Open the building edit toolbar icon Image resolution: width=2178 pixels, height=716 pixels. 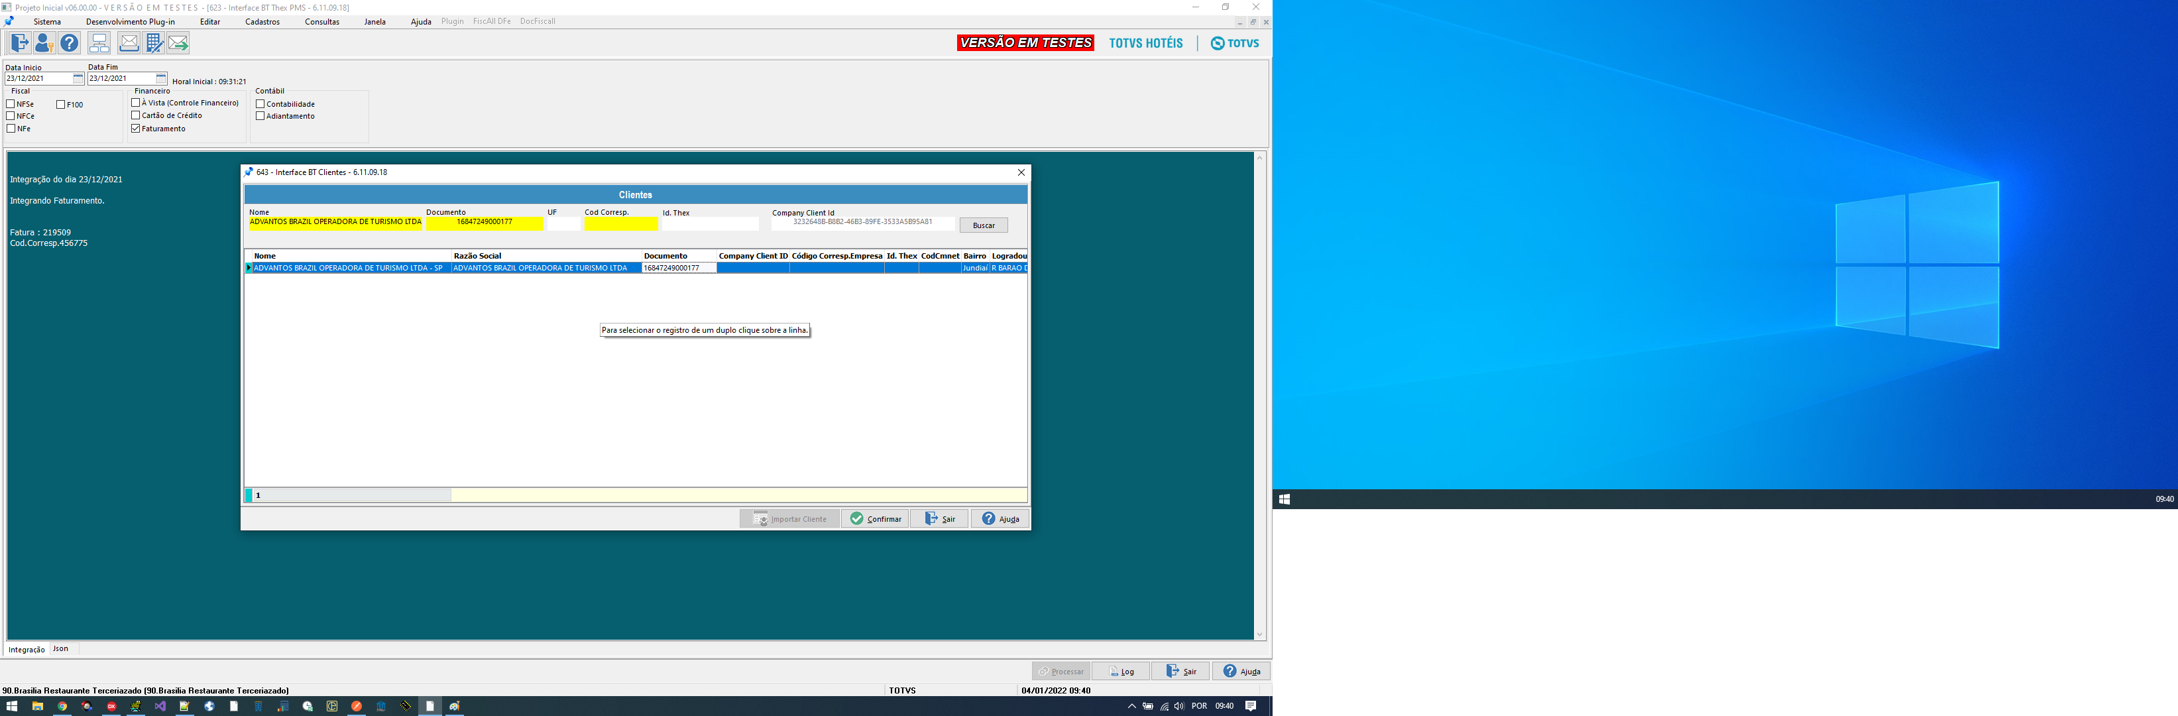coord(154,42)
